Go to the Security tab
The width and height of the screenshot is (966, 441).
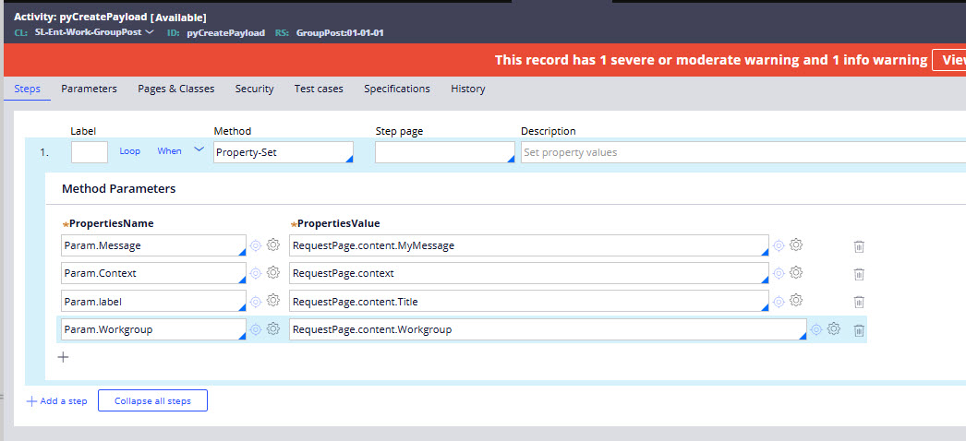(255, 89)
